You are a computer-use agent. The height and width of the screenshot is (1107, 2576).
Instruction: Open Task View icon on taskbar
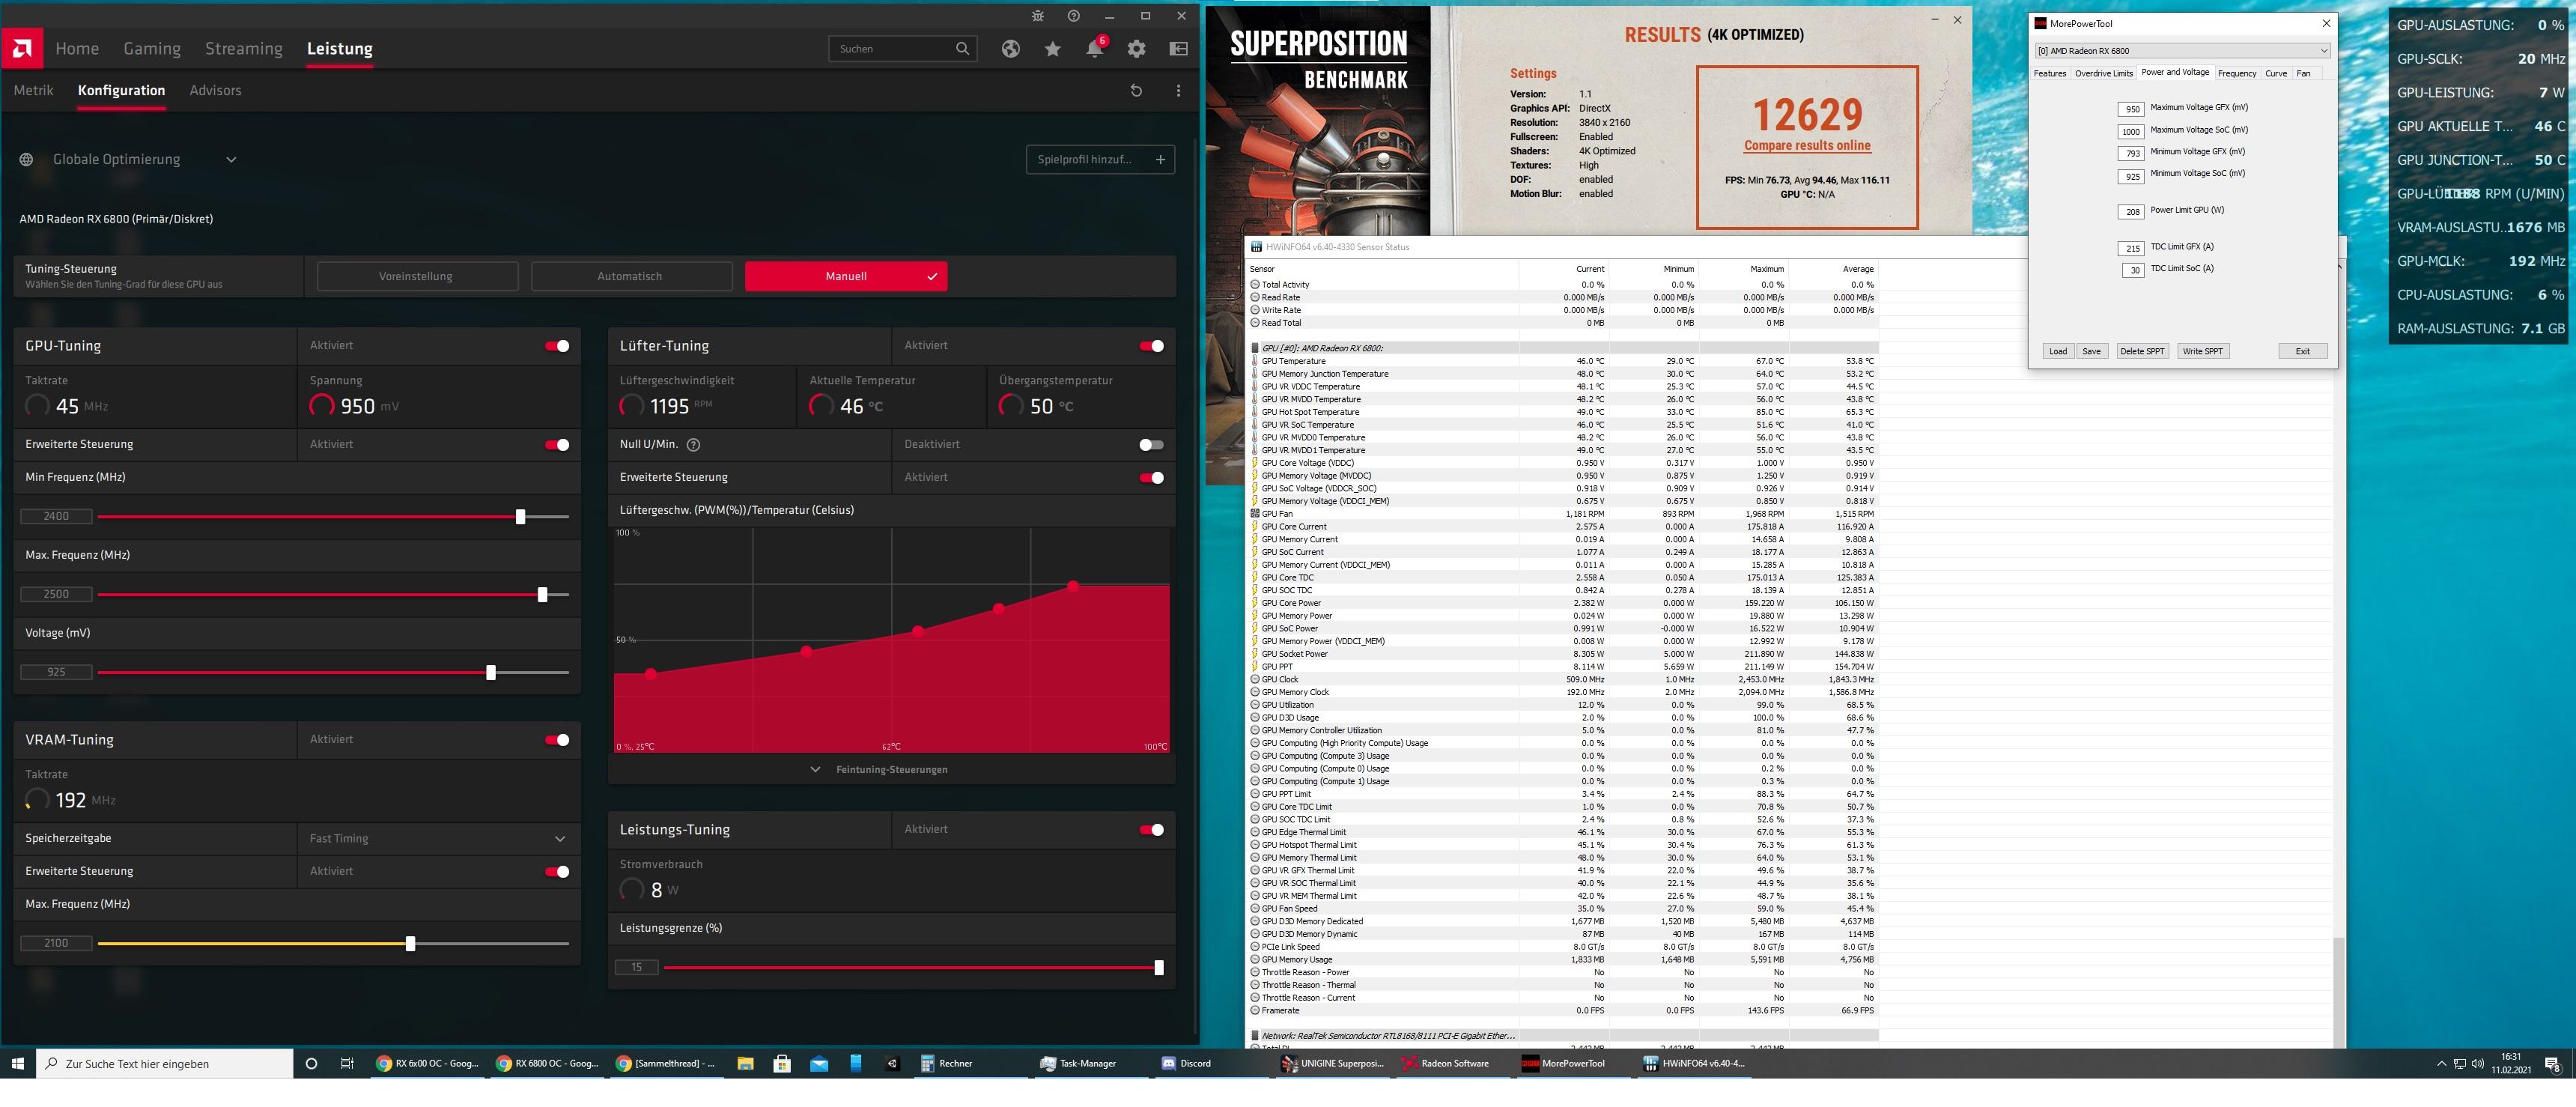click(347, 1063)
